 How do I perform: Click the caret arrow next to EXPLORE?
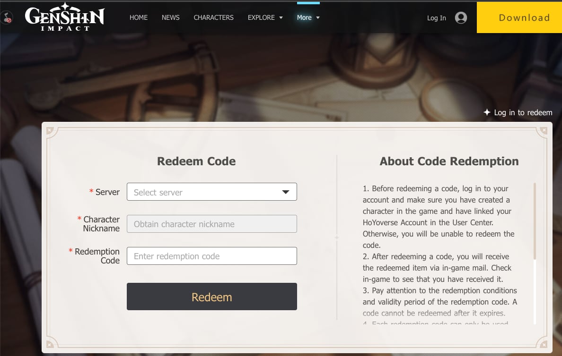point(281,18)
